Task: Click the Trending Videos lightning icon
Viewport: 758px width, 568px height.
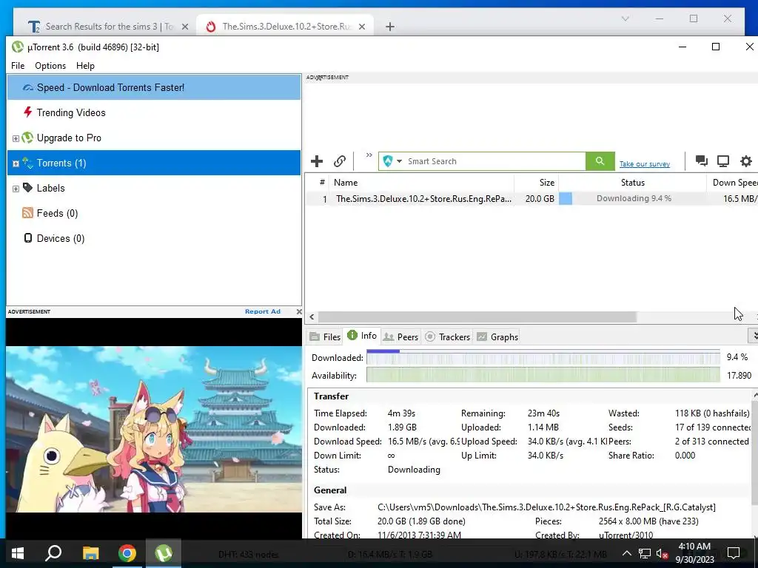Action: coord(27,112)
